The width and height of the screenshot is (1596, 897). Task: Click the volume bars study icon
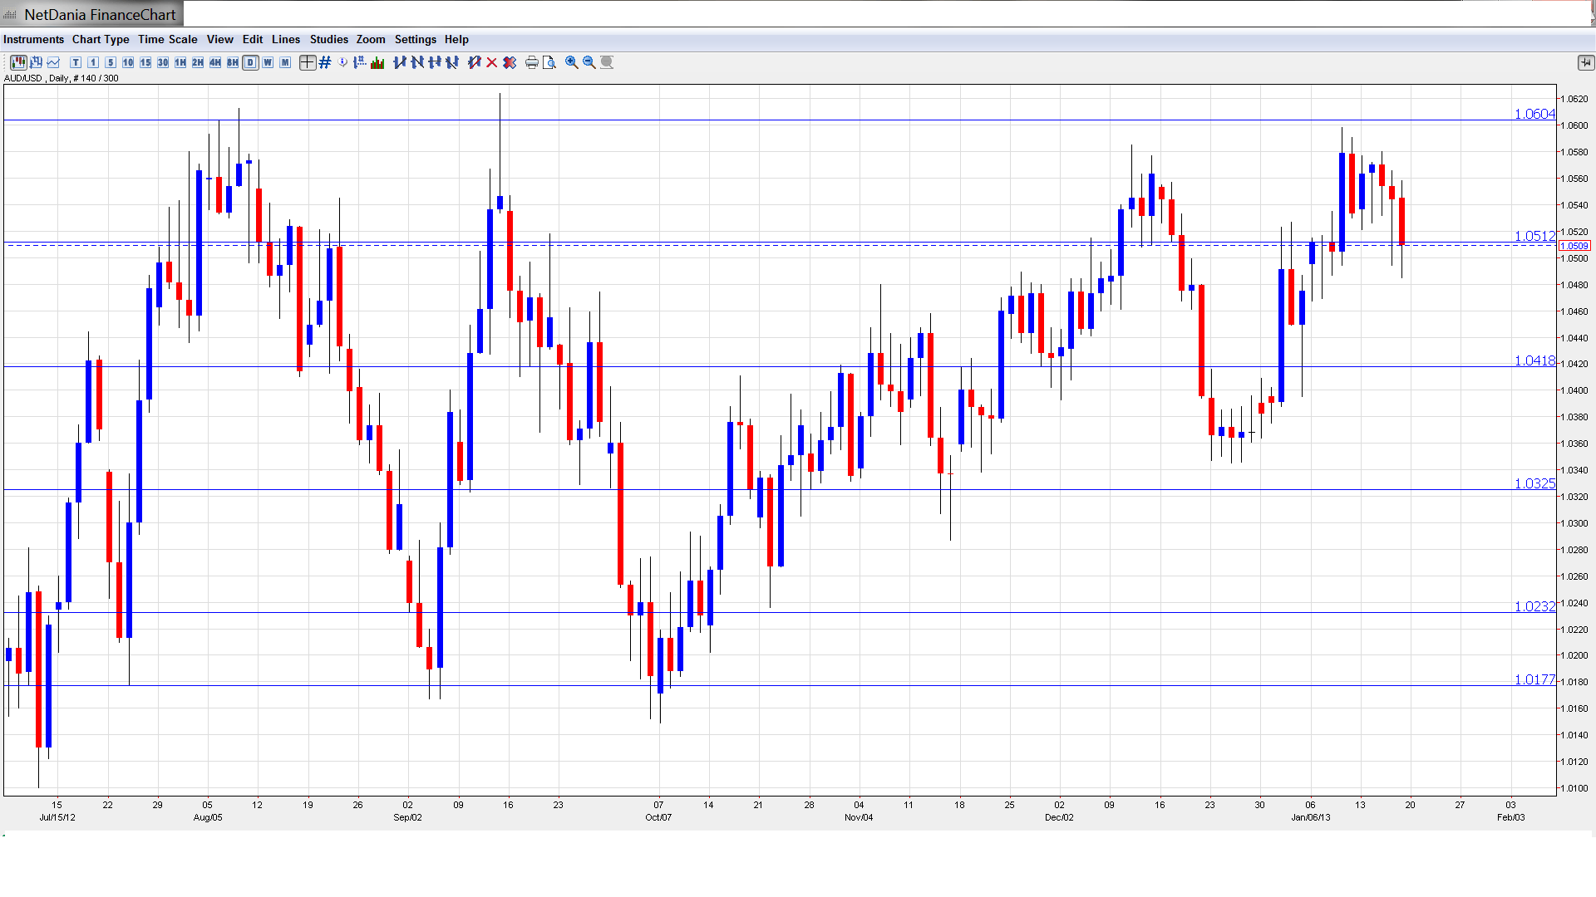point(377,62)
